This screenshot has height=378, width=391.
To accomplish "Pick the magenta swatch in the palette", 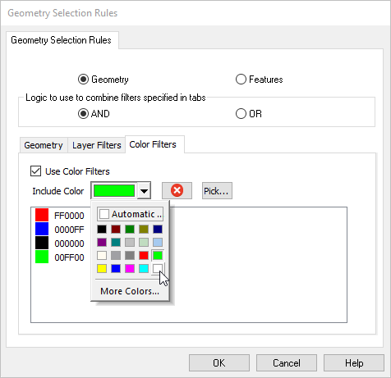I will (x=130, y=269).
